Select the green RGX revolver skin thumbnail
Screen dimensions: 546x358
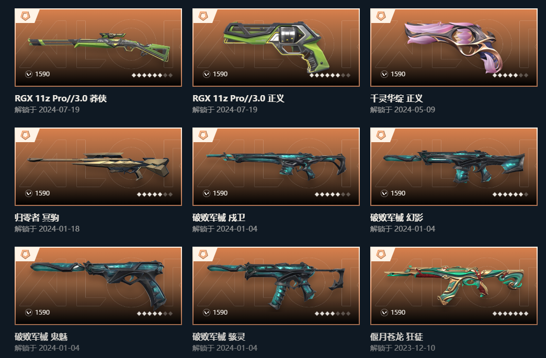(x=276, y=48)
